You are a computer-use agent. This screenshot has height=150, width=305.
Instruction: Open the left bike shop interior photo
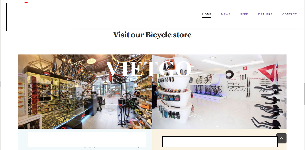(x=85, y=92)
